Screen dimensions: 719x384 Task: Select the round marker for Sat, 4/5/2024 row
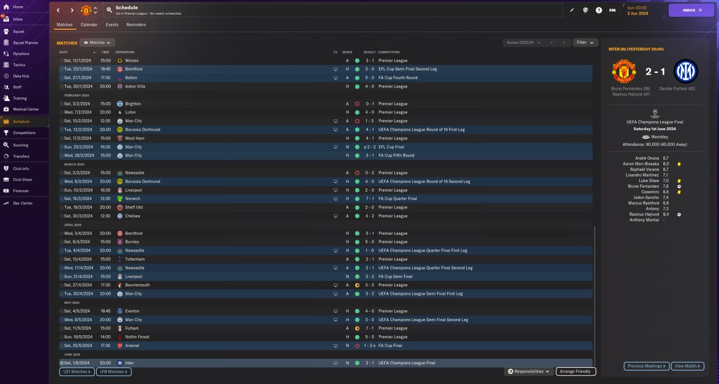(62, 311)
